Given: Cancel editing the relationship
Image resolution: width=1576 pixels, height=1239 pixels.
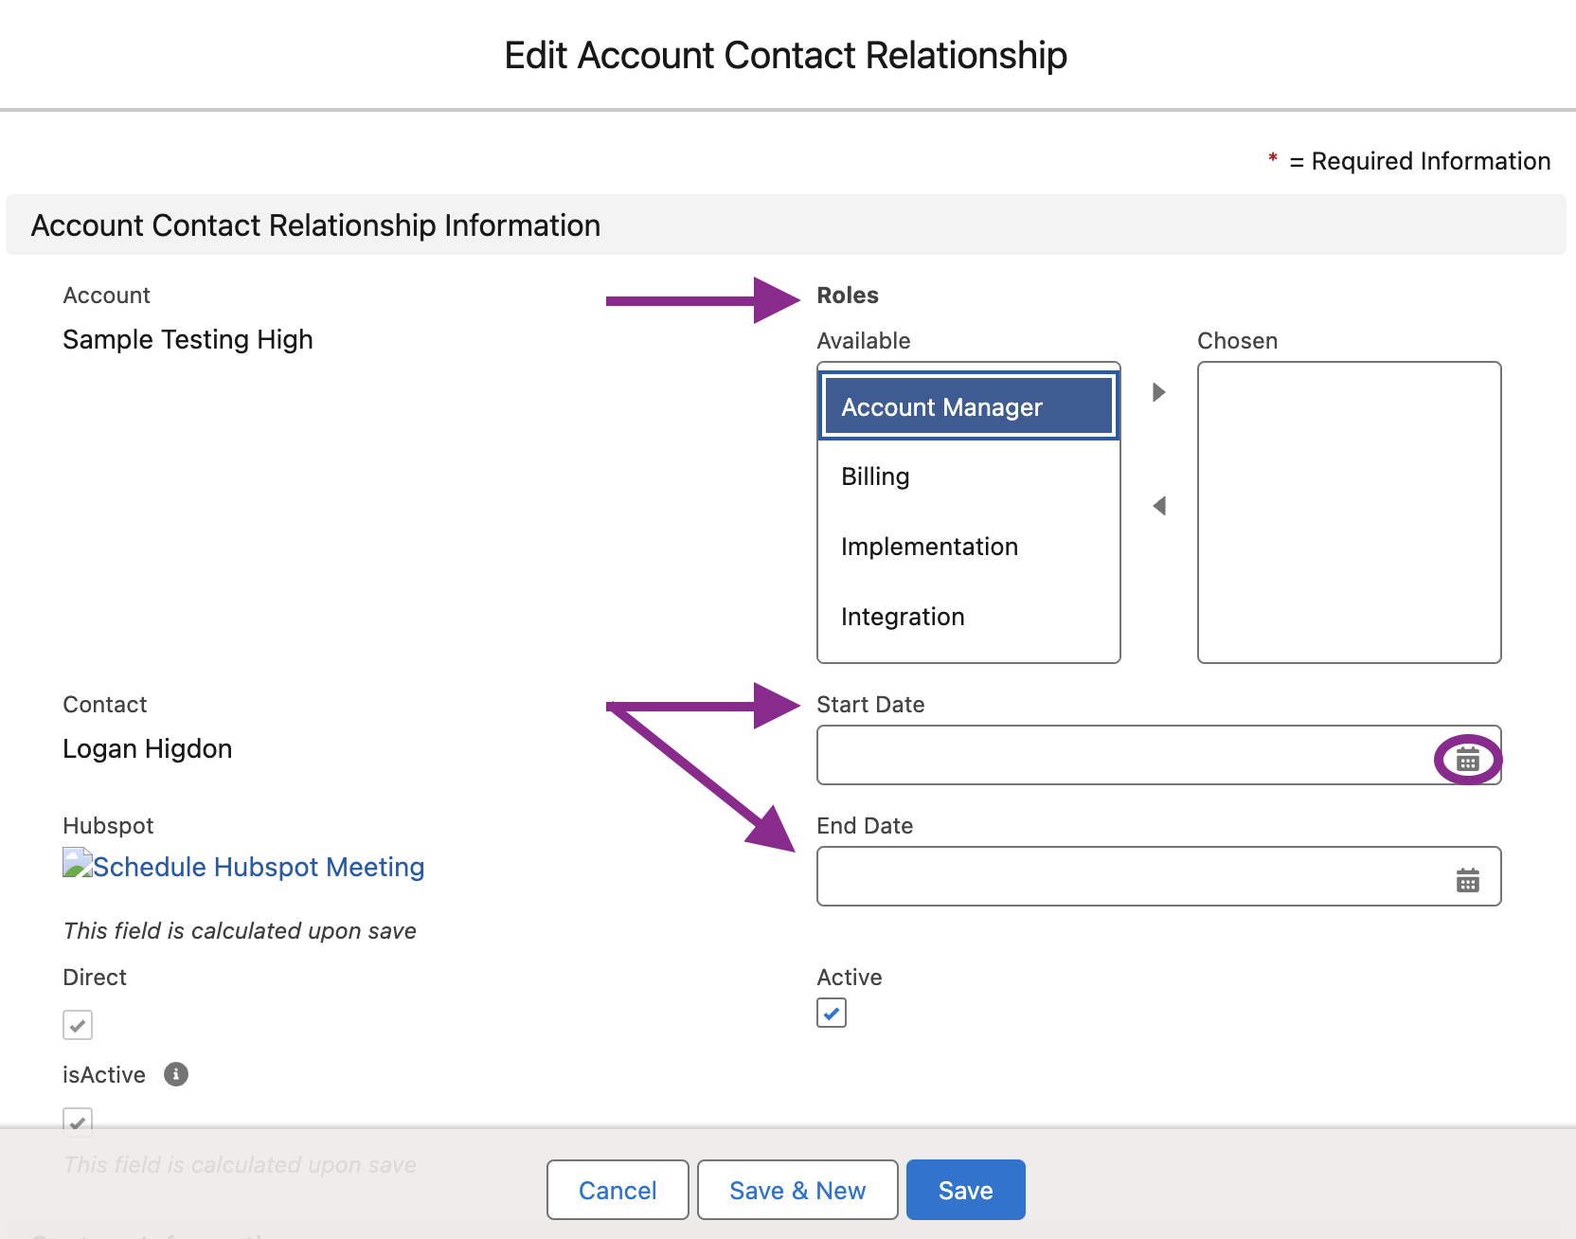Looking at the screenshot, I should [618, 1190].
